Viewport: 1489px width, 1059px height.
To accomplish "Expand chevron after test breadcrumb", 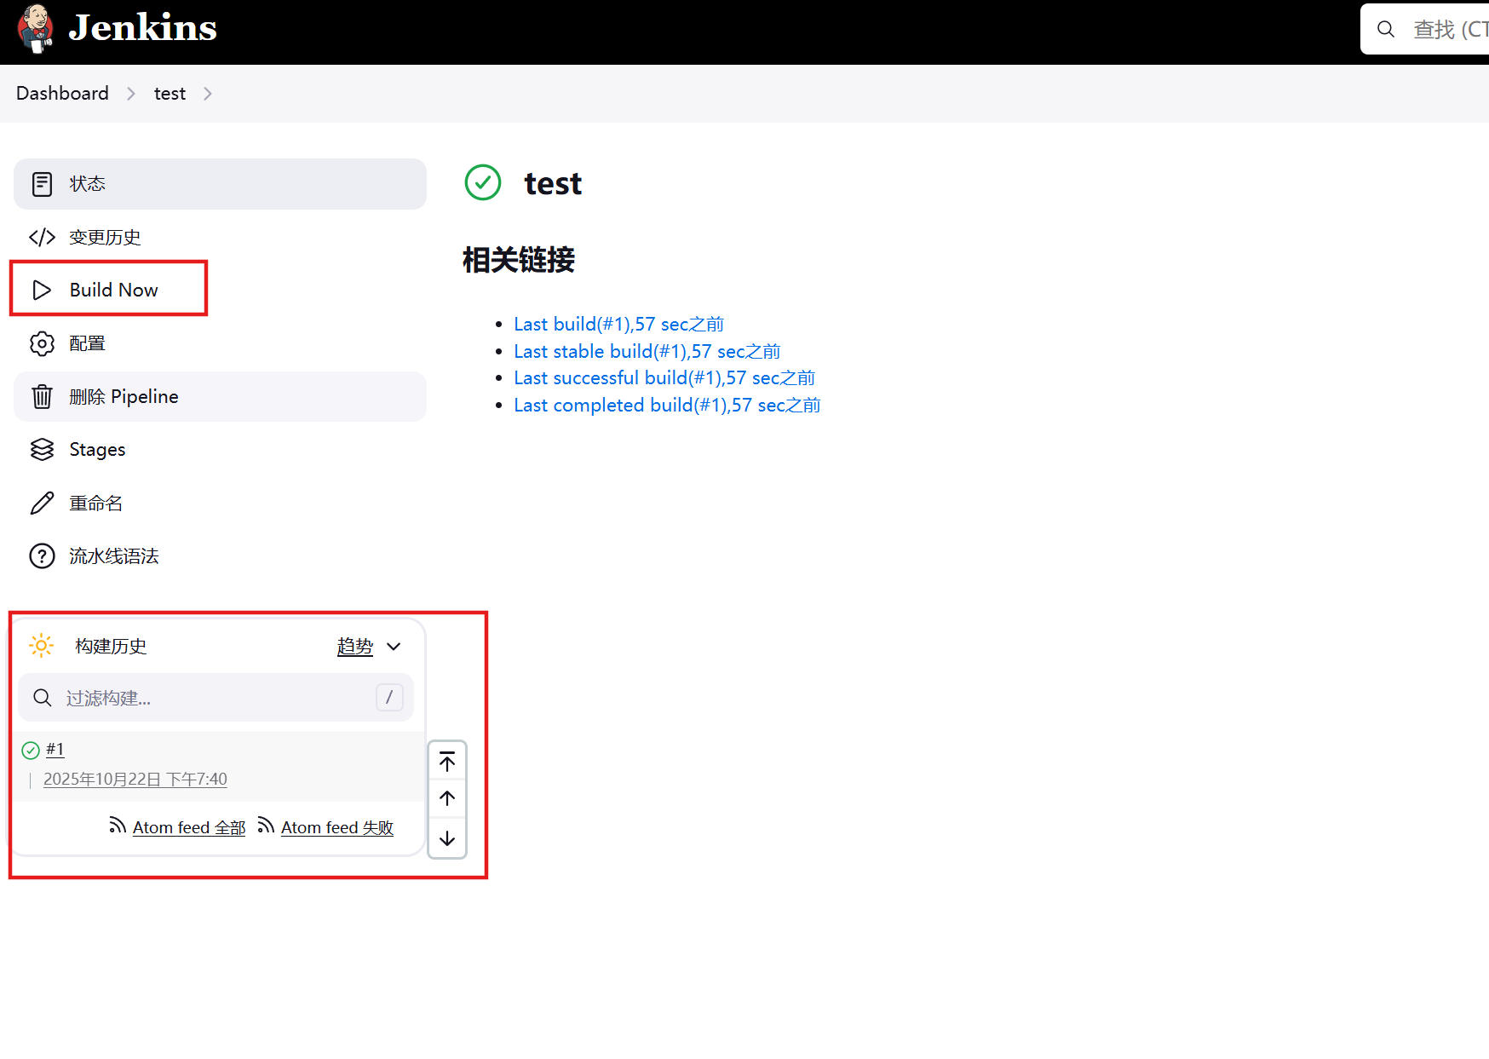I will pos(208,94).
